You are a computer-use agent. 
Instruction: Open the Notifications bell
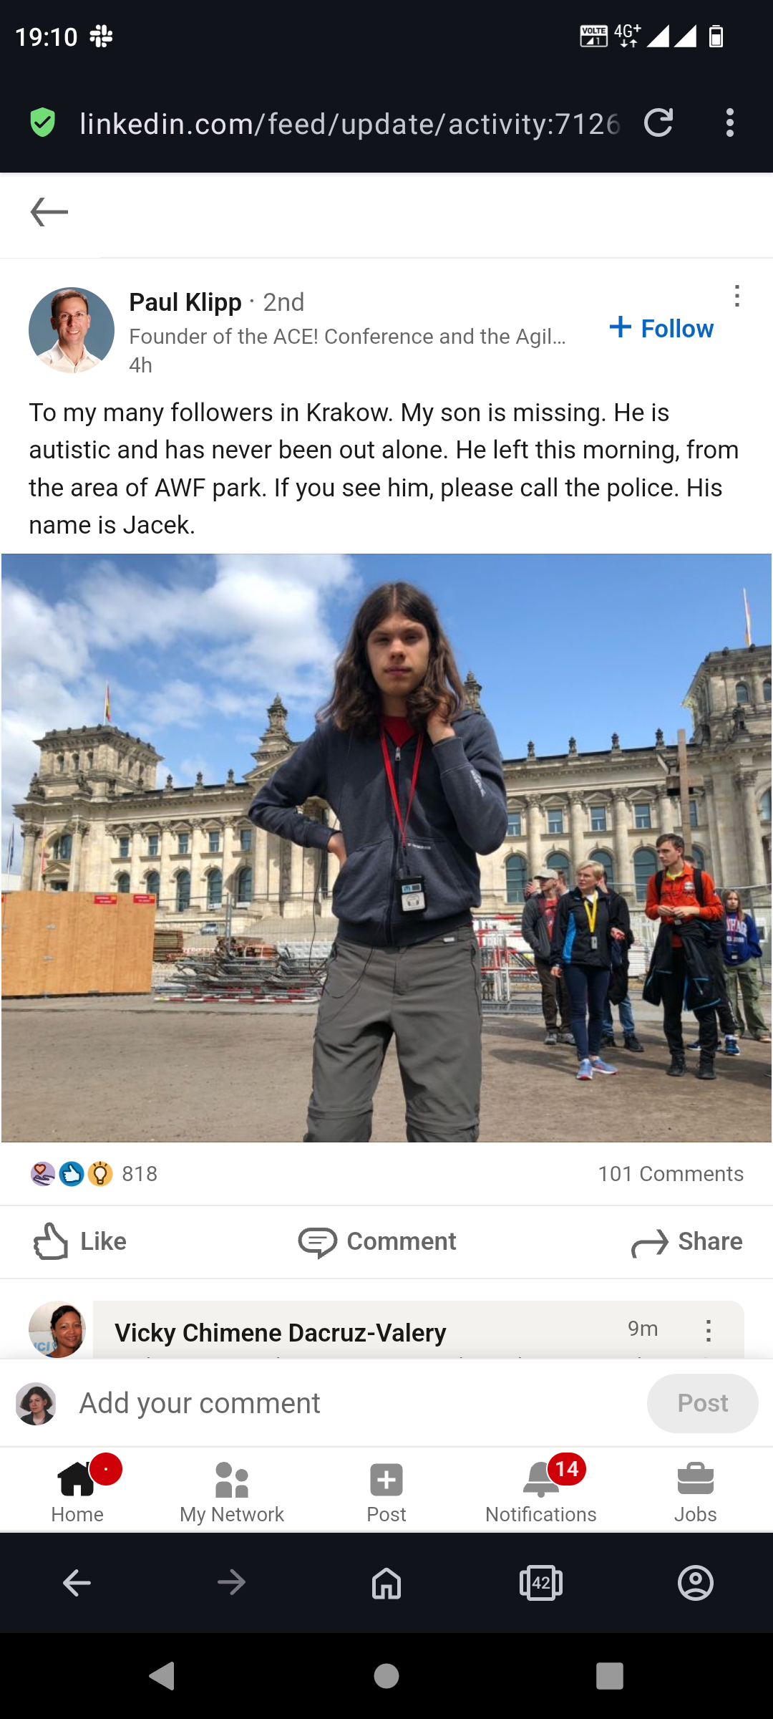click(541, 1490)
